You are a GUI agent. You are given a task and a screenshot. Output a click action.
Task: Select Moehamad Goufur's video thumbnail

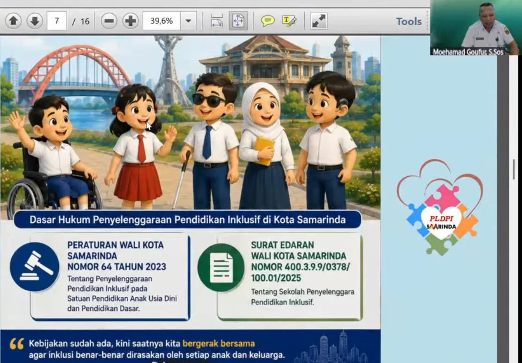(x=476, y=27)
